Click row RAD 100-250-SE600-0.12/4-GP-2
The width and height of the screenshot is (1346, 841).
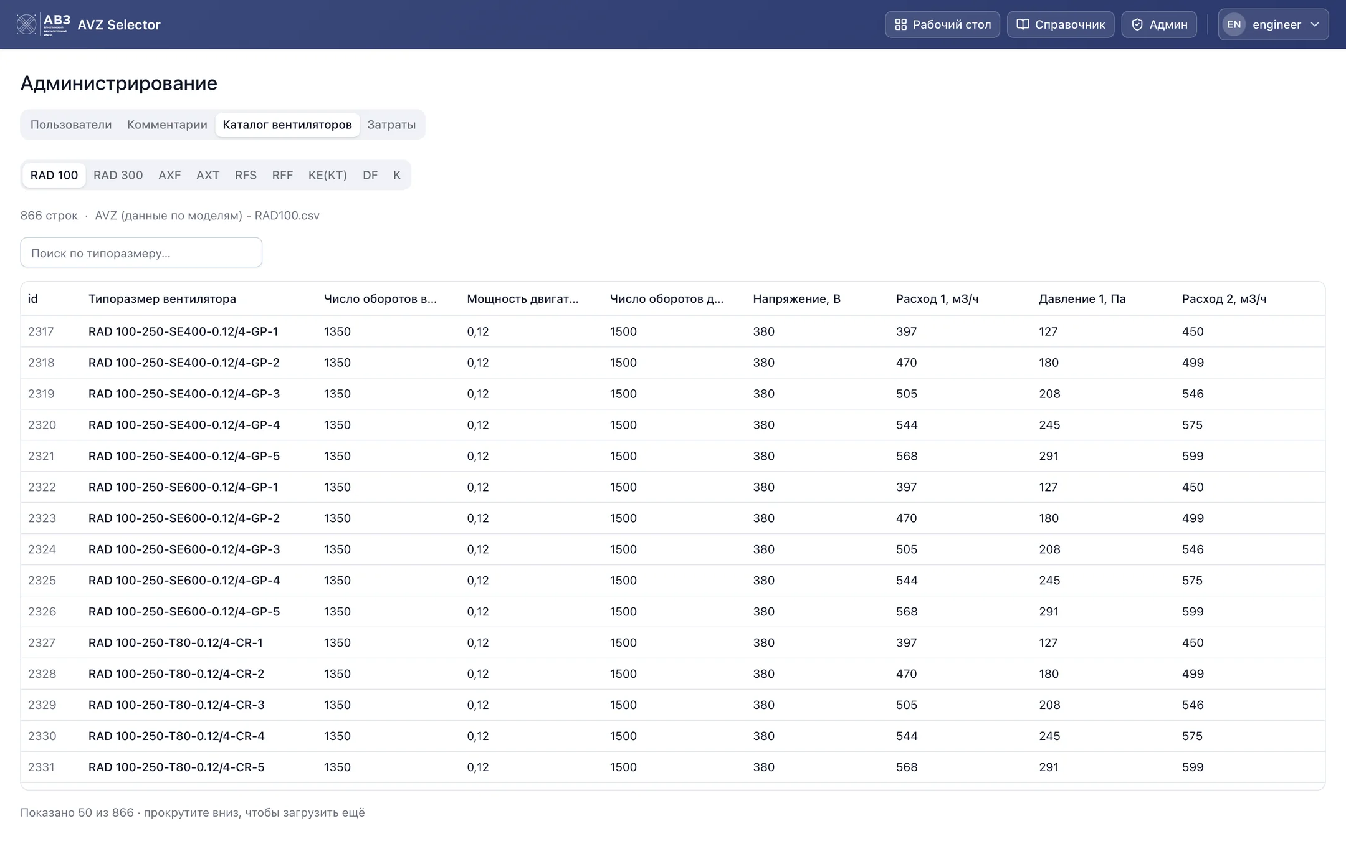tap(673, 518)
